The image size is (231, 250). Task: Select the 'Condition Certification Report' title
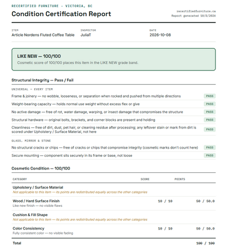tap(61, 14)
